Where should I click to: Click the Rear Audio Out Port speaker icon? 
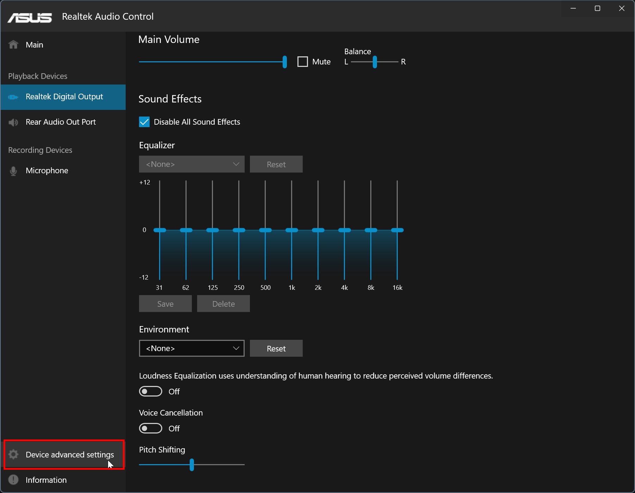(x=13, y=122)
